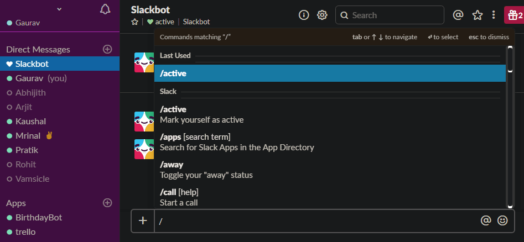Open Rohit direct message
The height and width of the screenshot is (242, 524).
pyautogui.click(x=60, y=165)
